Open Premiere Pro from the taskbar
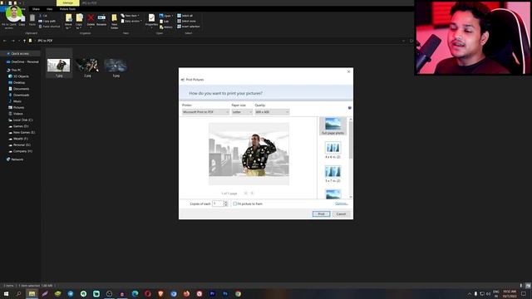 click(213, 294)
